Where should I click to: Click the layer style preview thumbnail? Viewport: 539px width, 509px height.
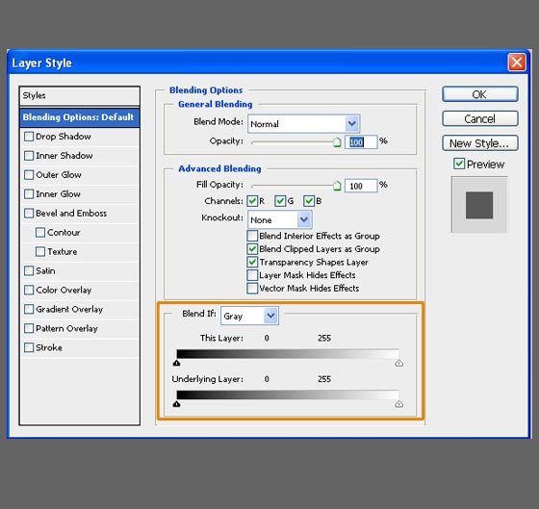479,205
